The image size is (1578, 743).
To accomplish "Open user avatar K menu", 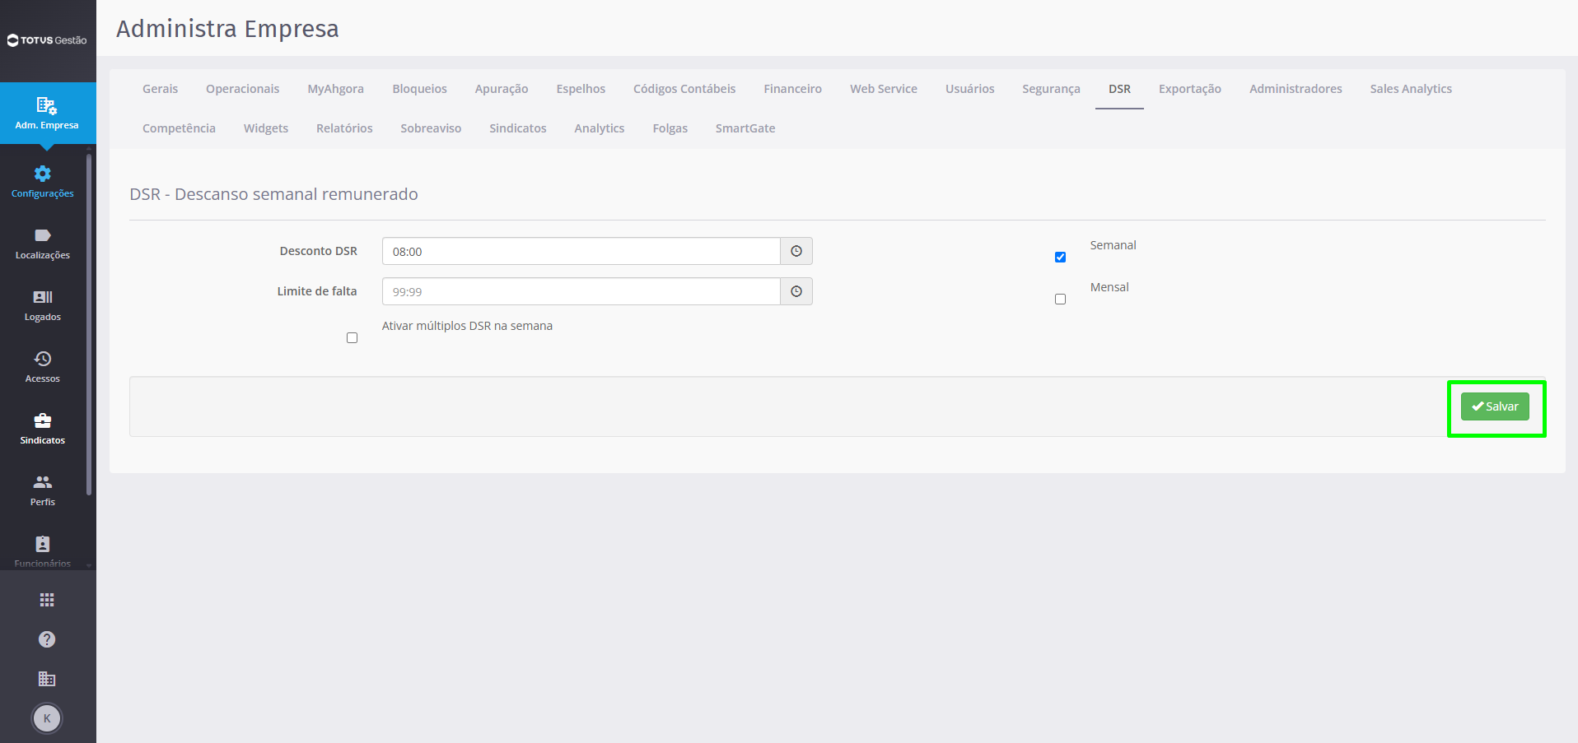I will tap(47, 718).
